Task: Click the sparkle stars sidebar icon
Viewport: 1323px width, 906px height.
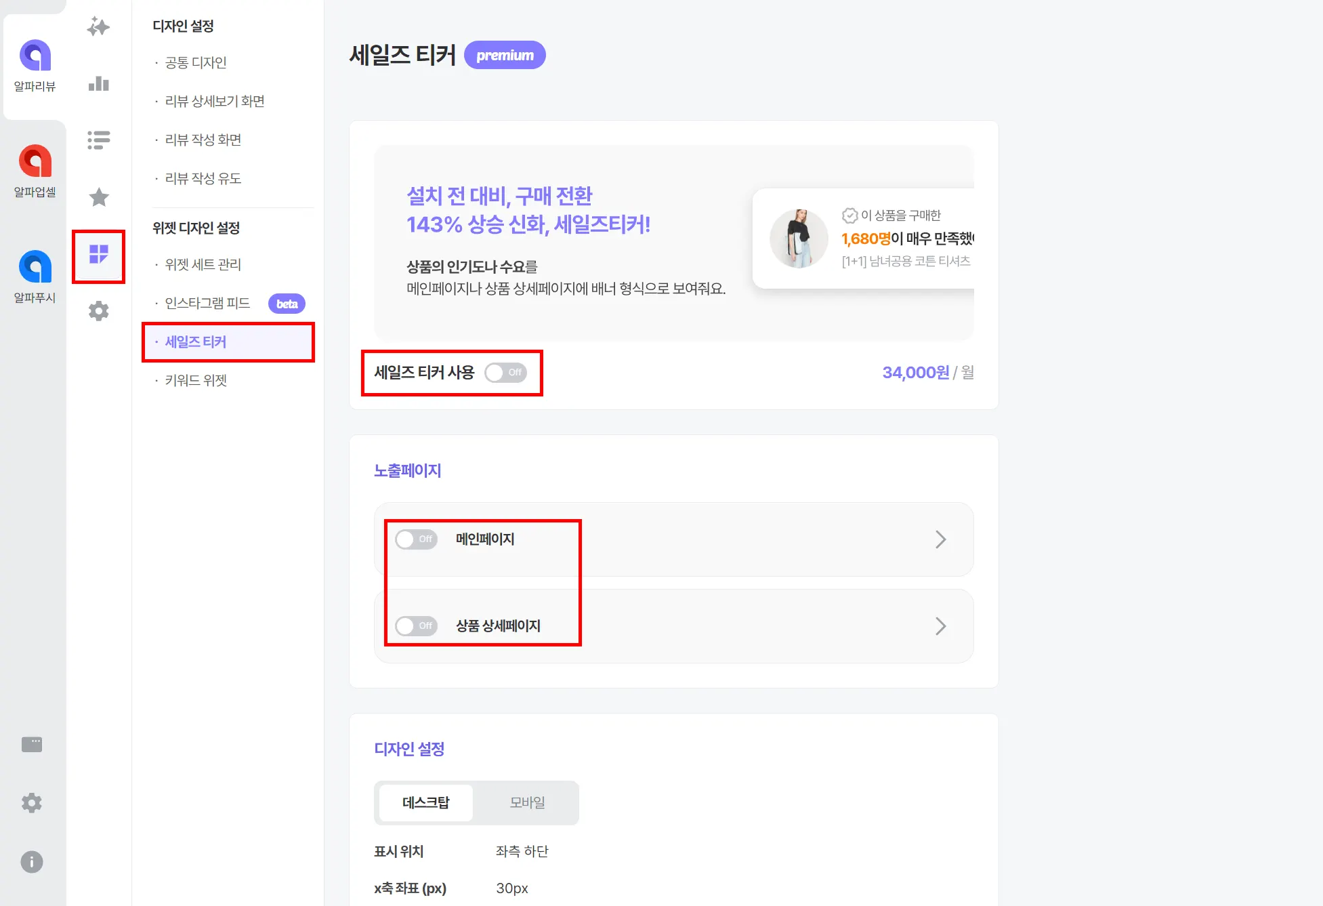Action: (99, 27)
